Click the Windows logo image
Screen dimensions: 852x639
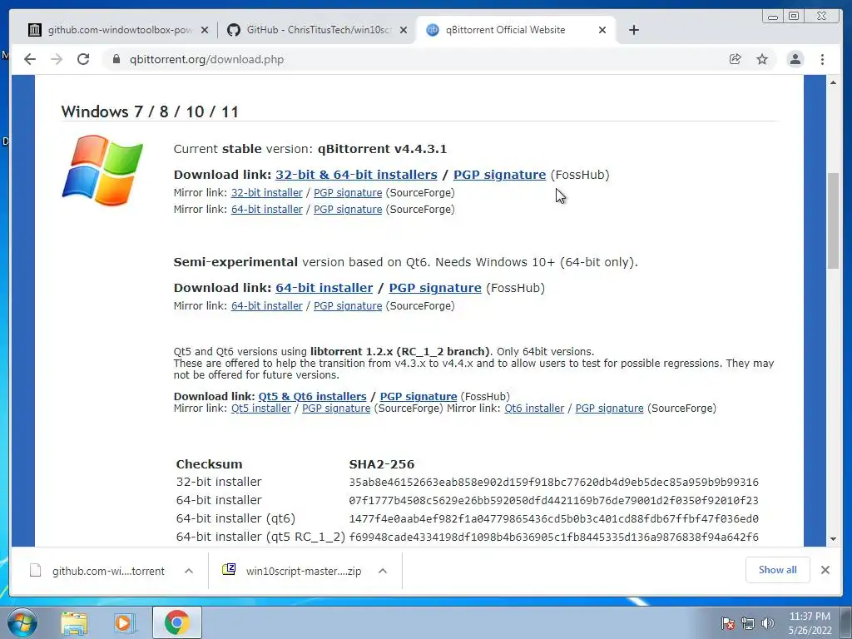(x=102, y=170)
